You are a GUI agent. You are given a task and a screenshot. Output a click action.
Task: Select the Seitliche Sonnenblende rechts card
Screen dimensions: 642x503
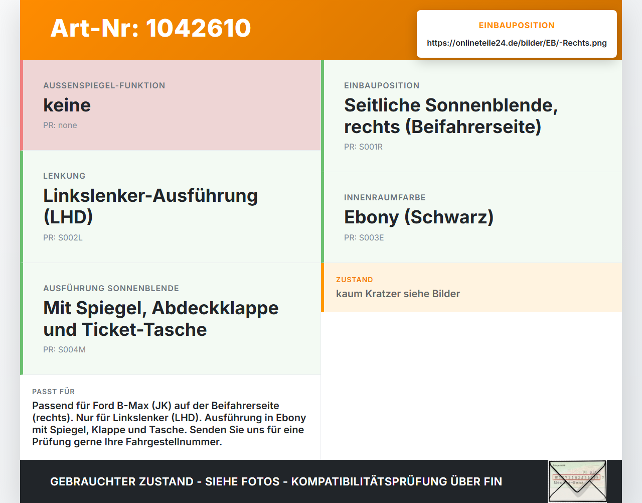(x=471, y=116)
